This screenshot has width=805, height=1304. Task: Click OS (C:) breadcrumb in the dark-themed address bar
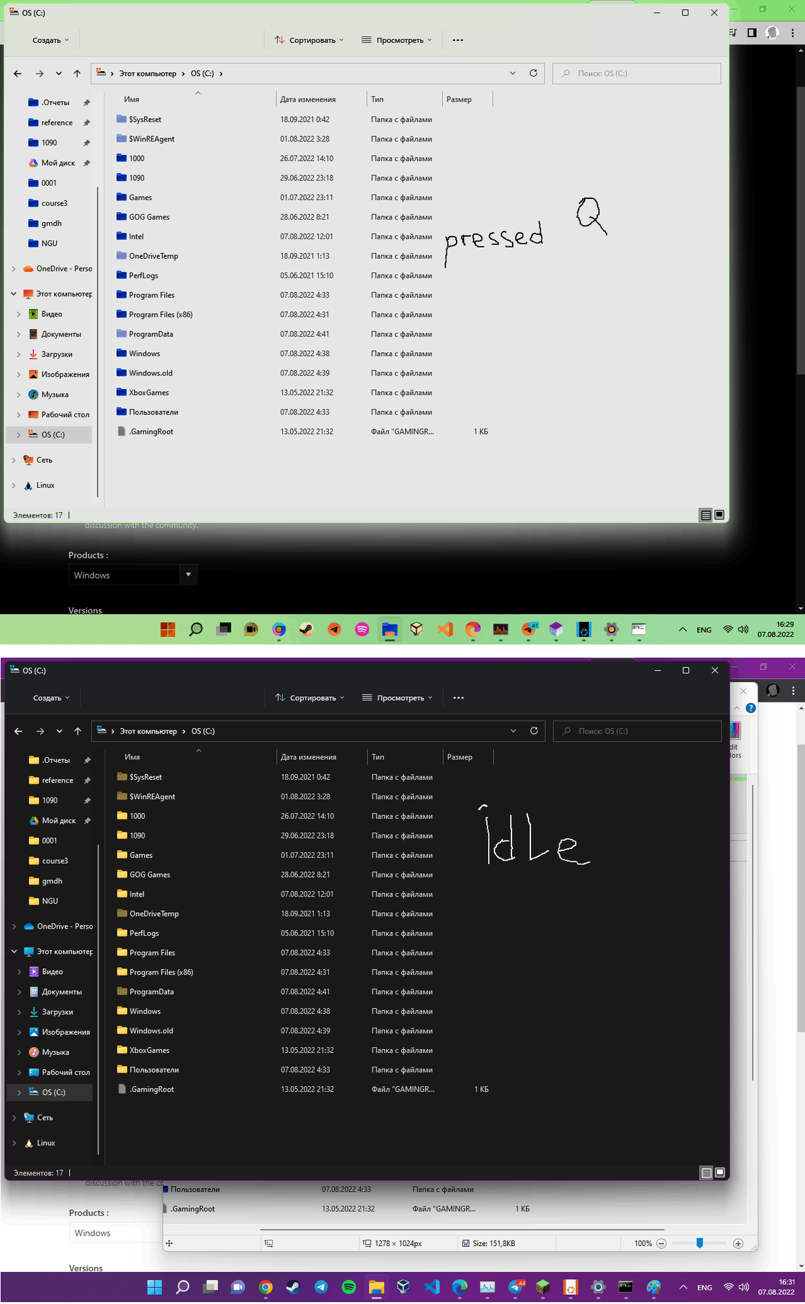click(203, 732)
